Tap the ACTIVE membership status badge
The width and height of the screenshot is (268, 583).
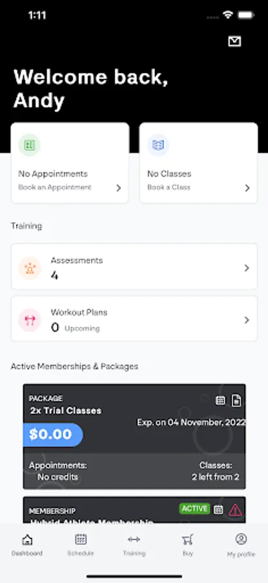[x=194, y=509]
